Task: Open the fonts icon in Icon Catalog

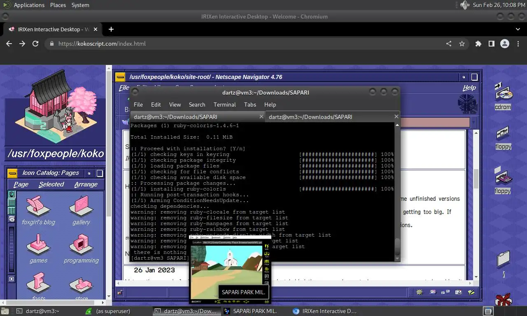Action: tap(38, 283)
